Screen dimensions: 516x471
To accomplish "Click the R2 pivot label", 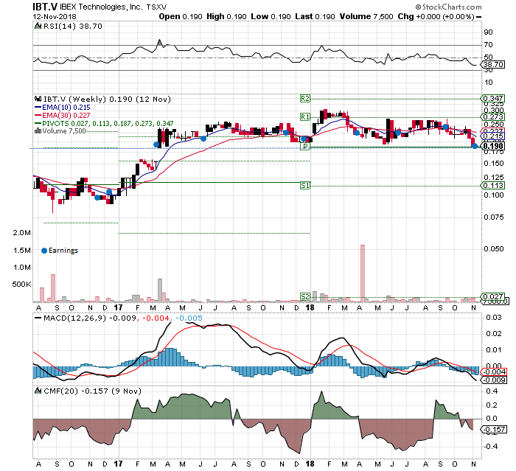I will tap(305, 99).
